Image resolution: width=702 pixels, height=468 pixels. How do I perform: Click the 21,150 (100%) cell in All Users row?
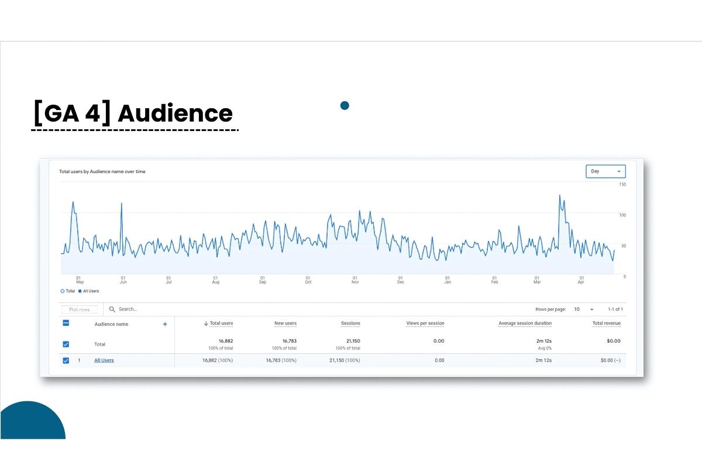(344, 360)
